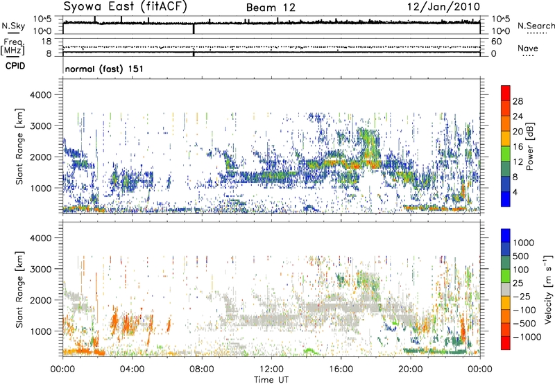Viewport: 555px width, 384px height.
Task: Select the 'CPID' row label
Action: click(15, 66)
